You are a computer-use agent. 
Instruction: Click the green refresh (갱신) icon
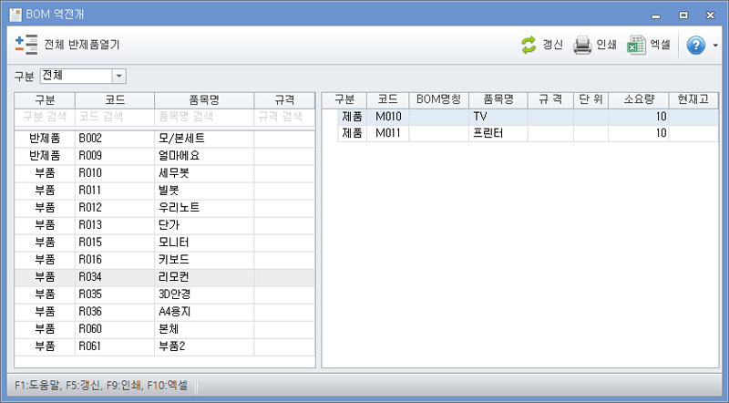click(529, 45)
